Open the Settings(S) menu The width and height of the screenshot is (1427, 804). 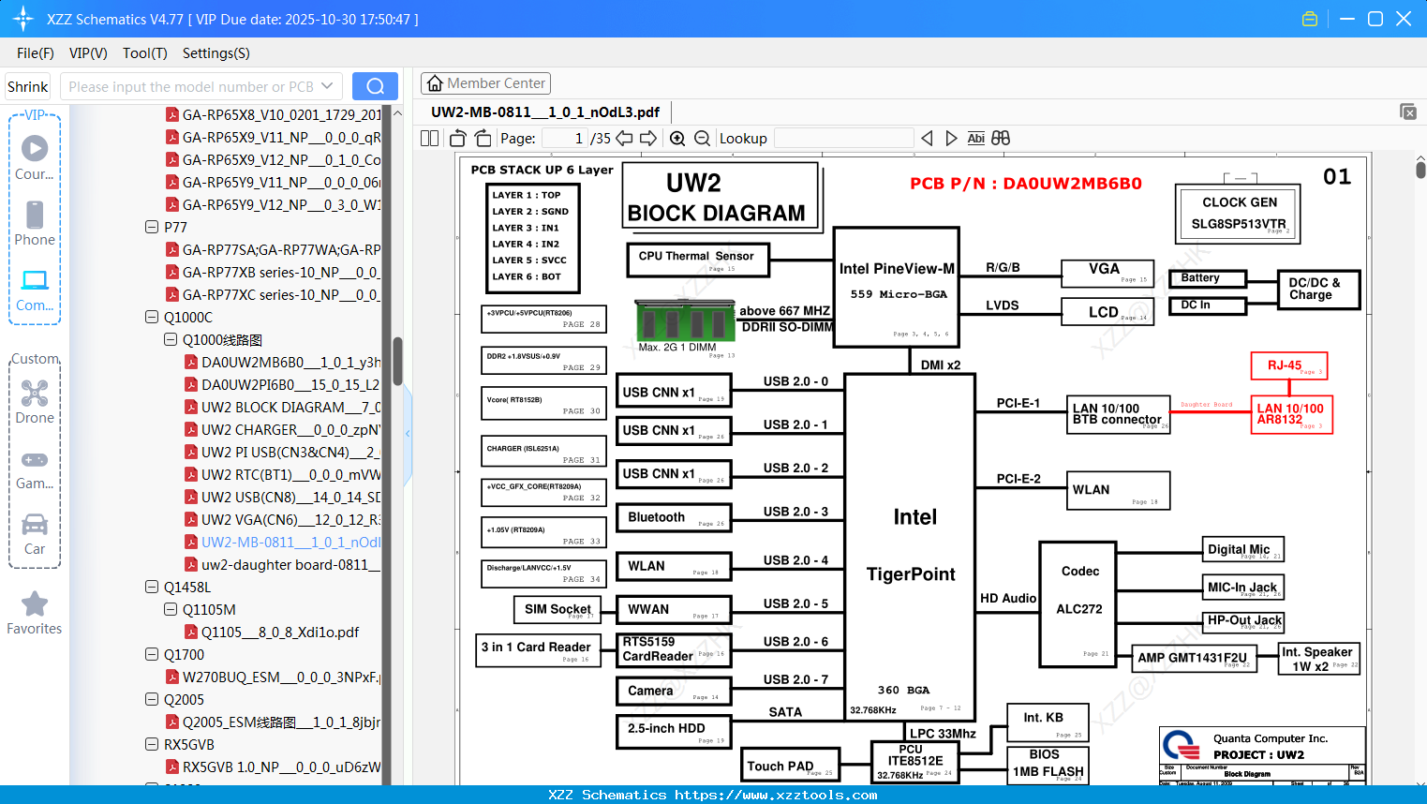pos(216,53)
